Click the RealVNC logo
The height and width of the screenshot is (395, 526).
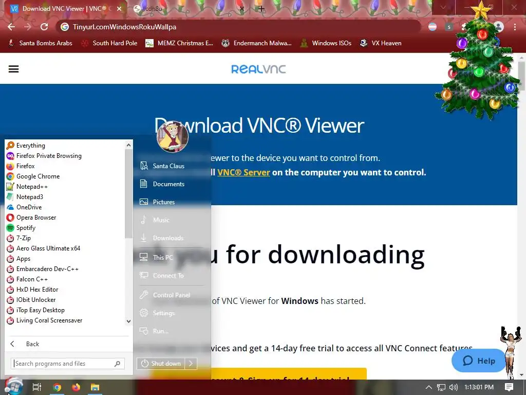pyautogui.click(x=258, y=69)
